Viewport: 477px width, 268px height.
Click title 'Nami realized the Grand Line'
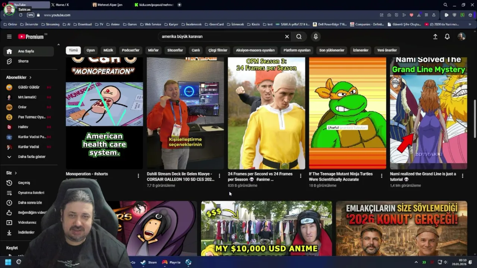(x=423, y=176)
